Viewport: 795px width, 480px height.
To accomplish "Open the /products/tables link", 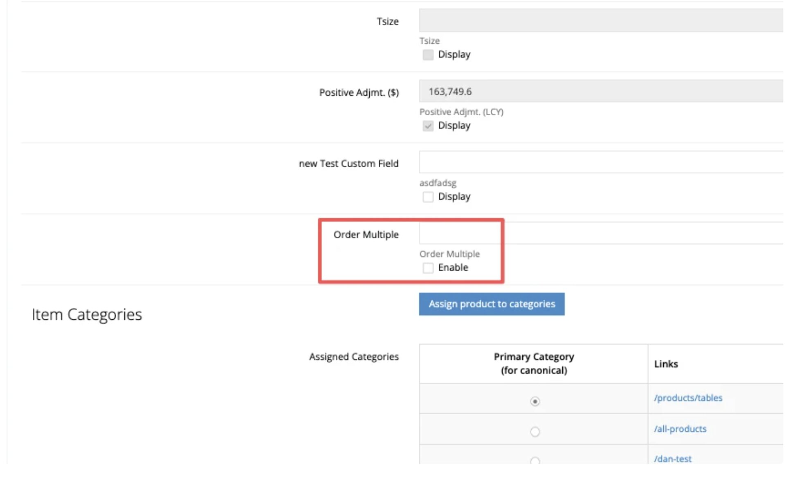I will coord(688,398).
